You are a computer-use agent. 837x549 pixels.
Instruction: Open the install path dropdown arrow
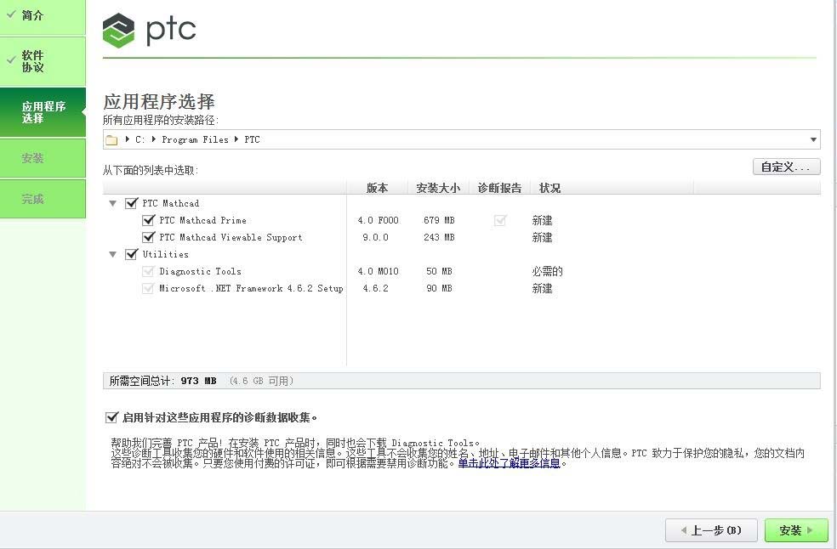(x=813, y=139)
